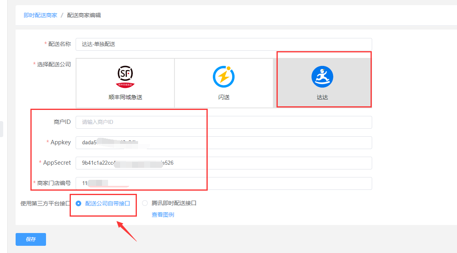Screen dimensions: 457x253
Task: Click the 腾讯即时配送接口 option text
Action: click(x=174, y=203)
